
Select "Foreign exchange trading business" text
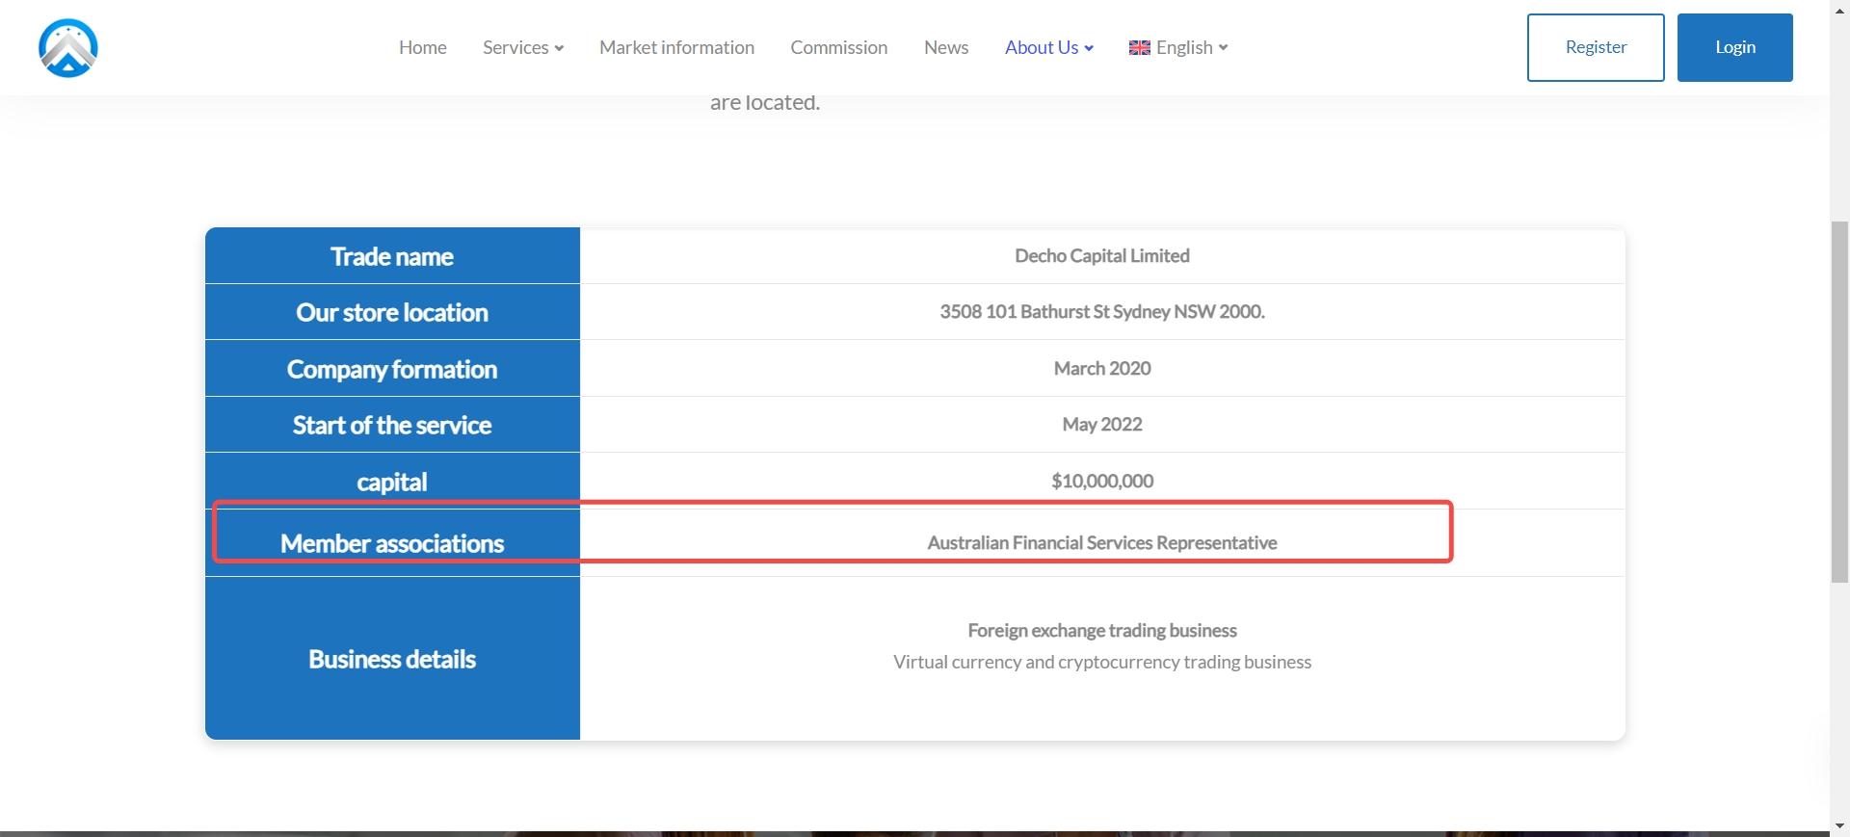pyautogui.click(x=1102, y=630)
